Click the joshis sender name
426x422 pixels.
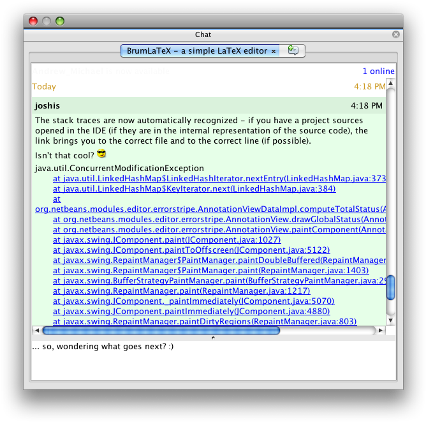(47, 105)
